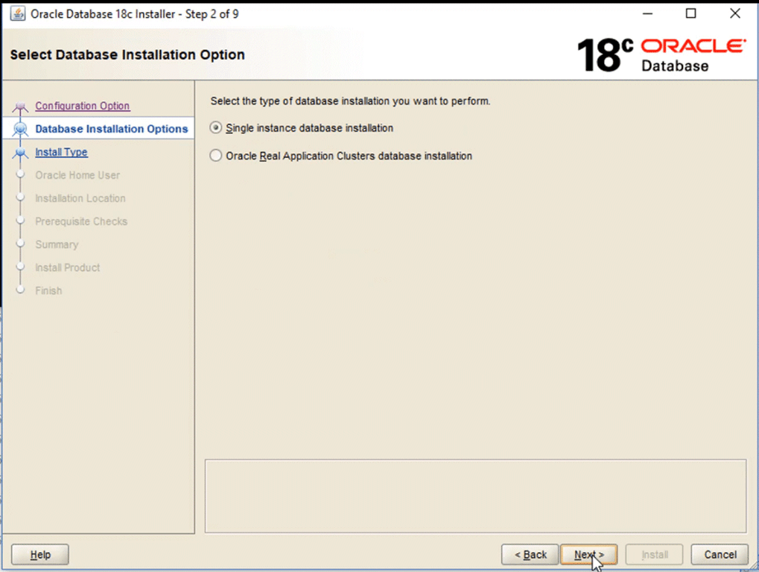Select Single instance database installation radio
Viewport: 759px width, 572px height.
point(216,128)
